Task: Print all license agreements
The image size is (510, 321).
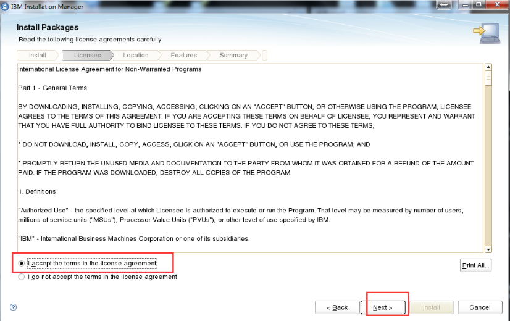Action: tap(475, 265)
